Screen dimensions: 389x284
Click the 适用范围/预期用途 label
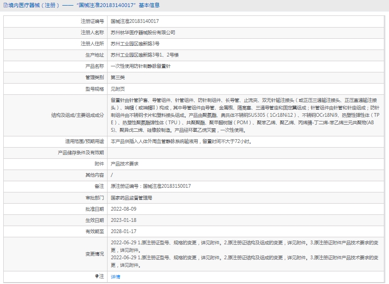[84, 142]
